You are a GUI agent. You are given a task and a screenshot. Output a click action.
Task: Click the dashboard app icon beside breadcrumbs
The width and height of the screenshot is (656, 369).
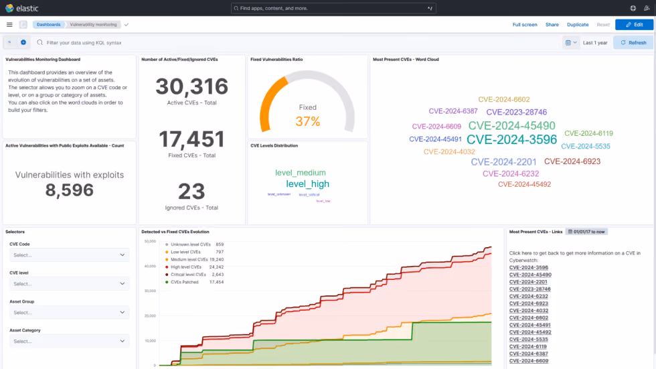[x=23, y=25]
